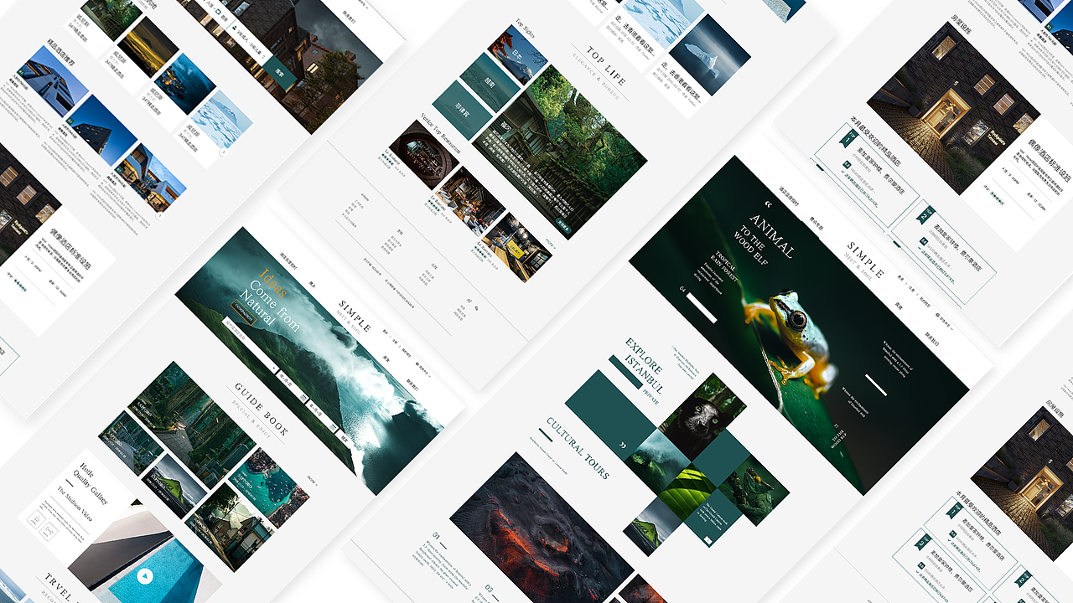Open the round-window restaurant photo

pyautogui.click(x=424, y=154)
